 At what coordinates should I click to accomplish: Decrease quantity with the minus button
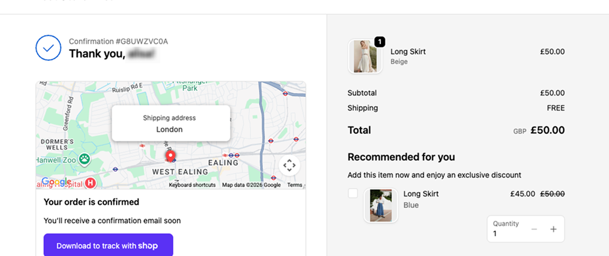point(534,229)
